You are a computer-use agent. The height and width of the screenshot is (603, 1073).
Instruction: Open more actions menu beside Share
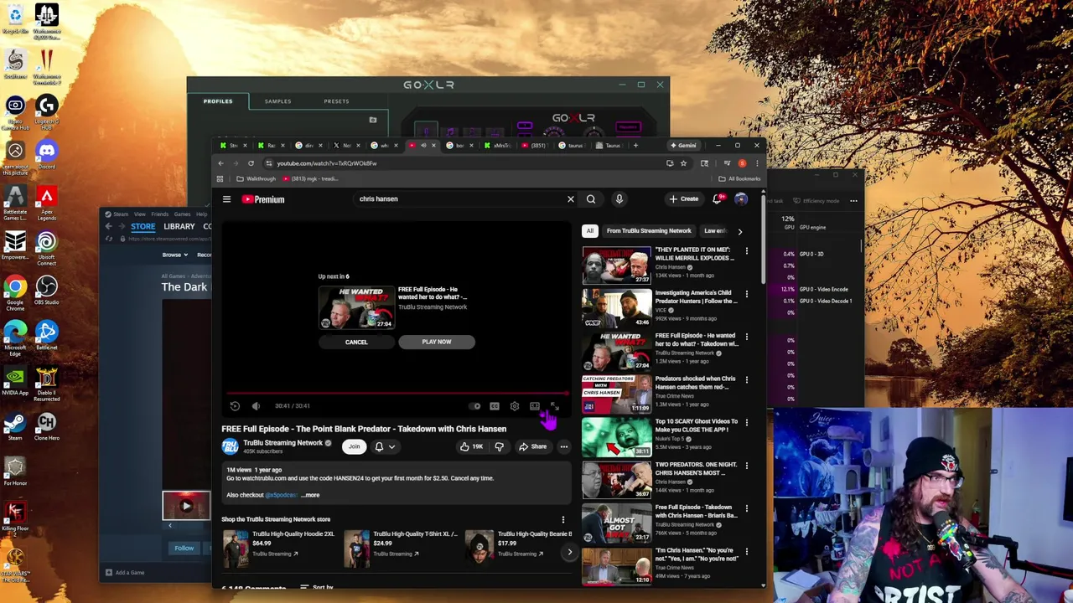coord(564,446)
